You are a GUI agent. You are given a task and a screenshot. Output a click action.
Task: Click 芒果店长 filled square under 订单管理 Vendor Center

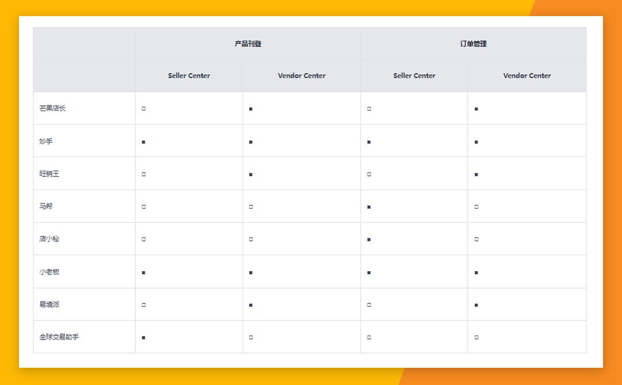click(x=476, y=109)
